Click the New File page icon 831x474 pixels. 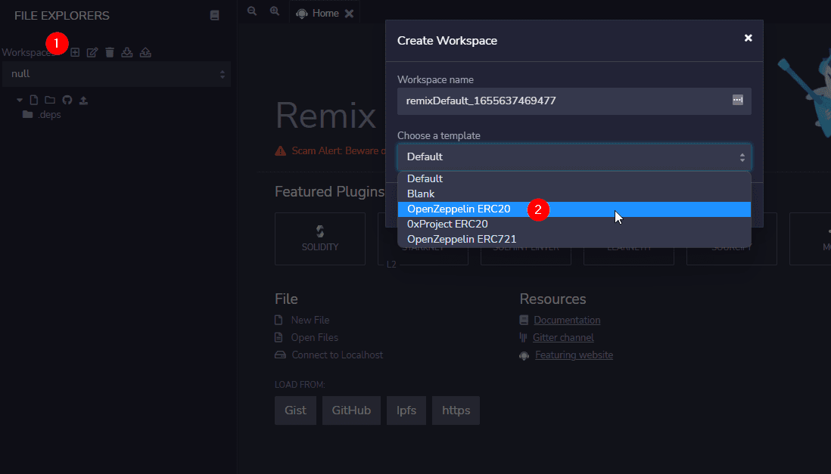279,320
